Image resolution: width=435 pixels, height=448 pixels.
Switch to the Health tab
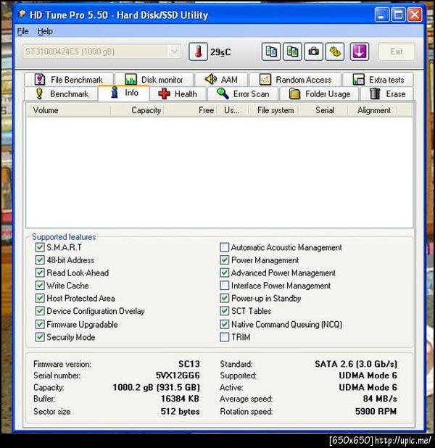(178, 94)
